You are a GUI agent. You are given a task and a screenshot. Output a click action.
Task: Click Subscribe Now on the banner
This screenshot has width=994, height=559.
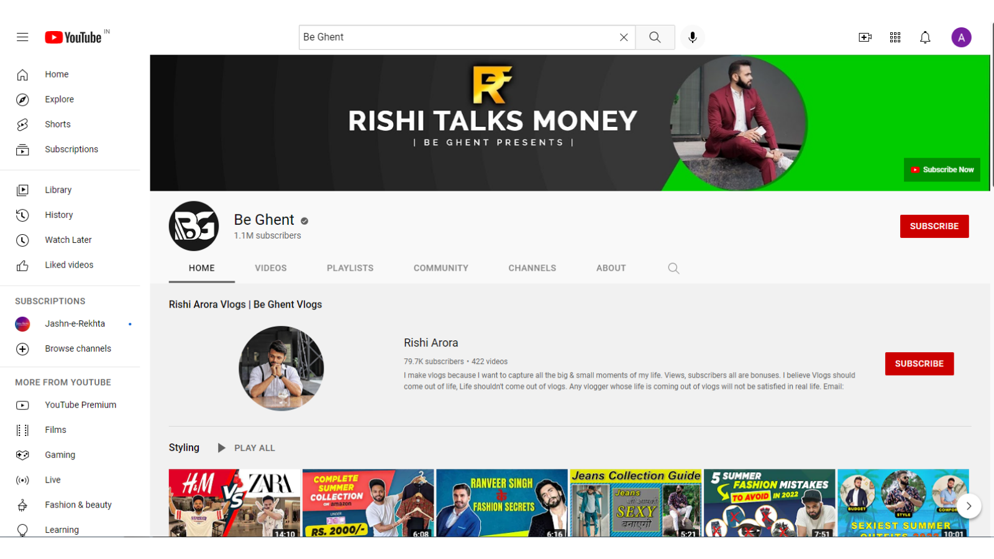(x=942, y=170)
